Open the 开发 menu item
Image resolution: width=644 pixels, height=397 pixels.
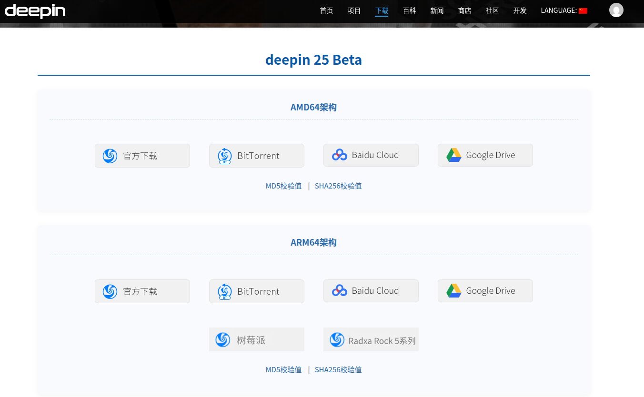[x=520, y=10]
